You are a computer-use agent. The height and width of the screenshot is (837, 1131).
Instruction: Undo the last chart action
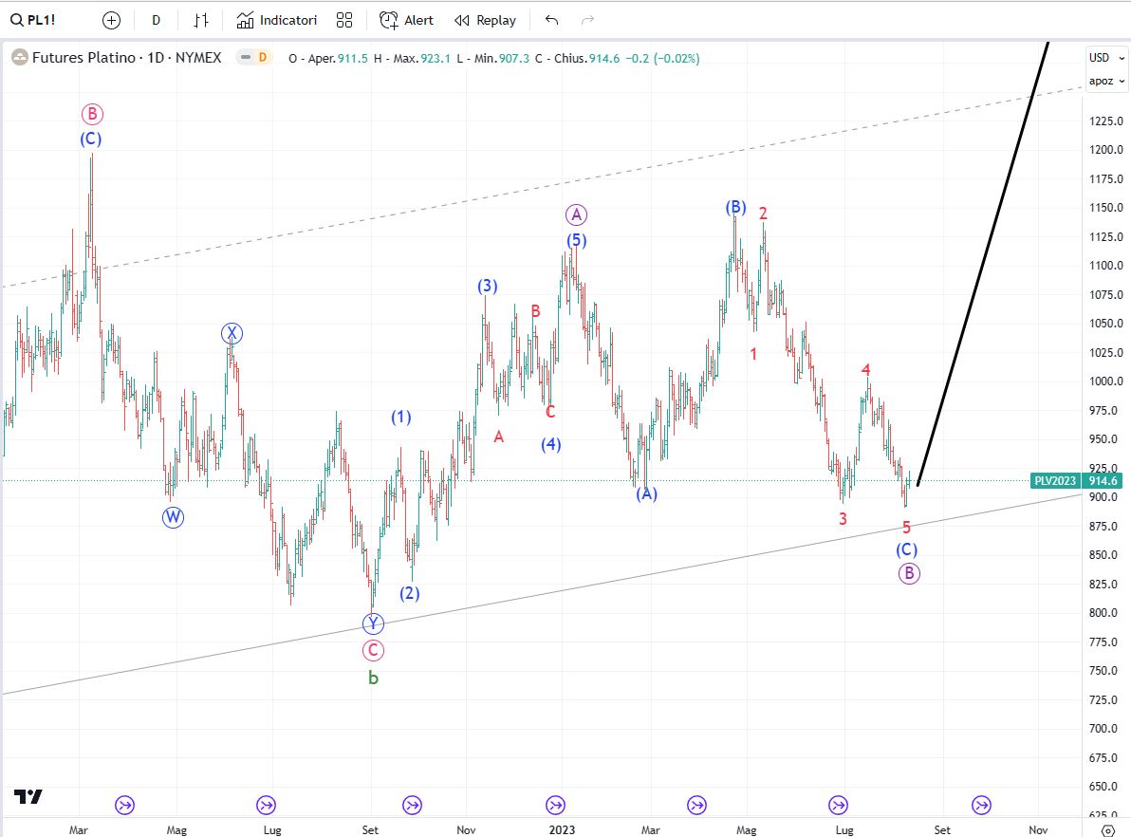[x=552, y=20]
